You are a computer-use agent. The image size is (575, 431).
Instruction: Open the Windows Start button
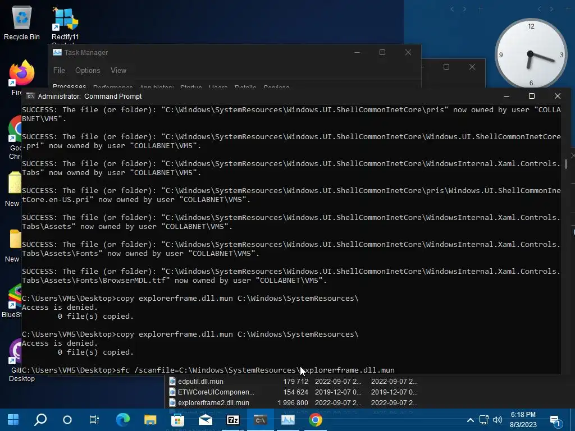13,420
